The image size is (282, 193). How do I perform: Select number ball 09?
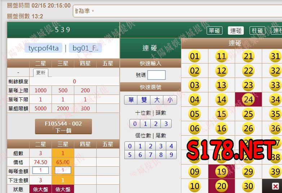click(x=194, y=172)
